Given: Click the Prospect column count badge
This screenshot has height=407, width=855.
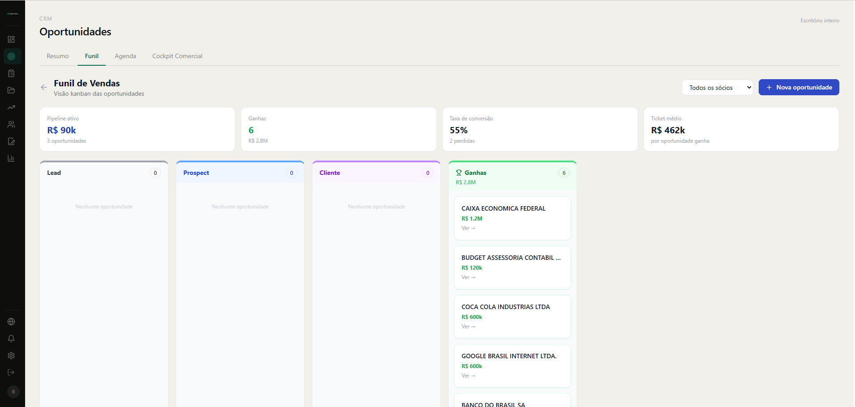Looking at the screenshot, I should pos(291,173).
